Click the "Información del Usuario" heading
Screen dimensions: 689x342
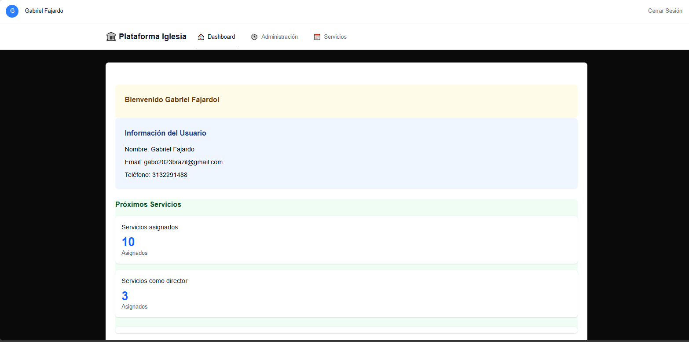pos(165,133)
